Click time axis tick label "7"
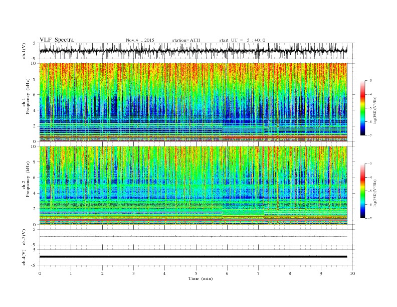The height and width of the screenshot is (307, 397). pyautogui.click(x=259, y=273)
